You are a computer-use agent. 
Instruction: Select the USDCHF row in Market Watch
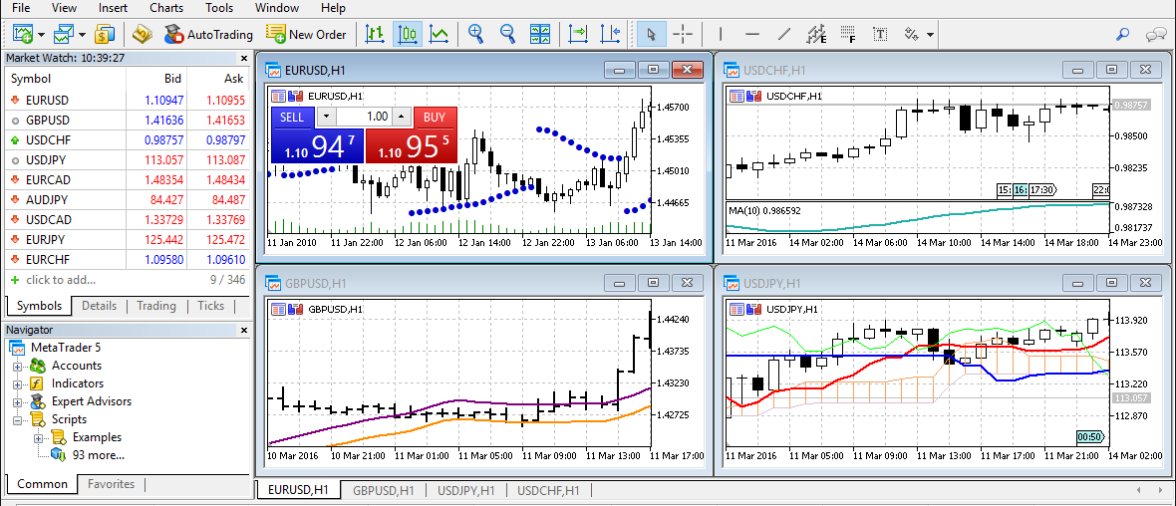pyautogui.click(x=127, y=140)
